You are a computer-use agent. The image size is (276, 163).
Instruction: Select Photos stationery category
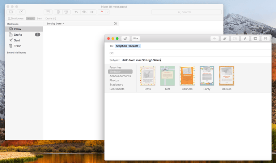click(x=114, y=80)
